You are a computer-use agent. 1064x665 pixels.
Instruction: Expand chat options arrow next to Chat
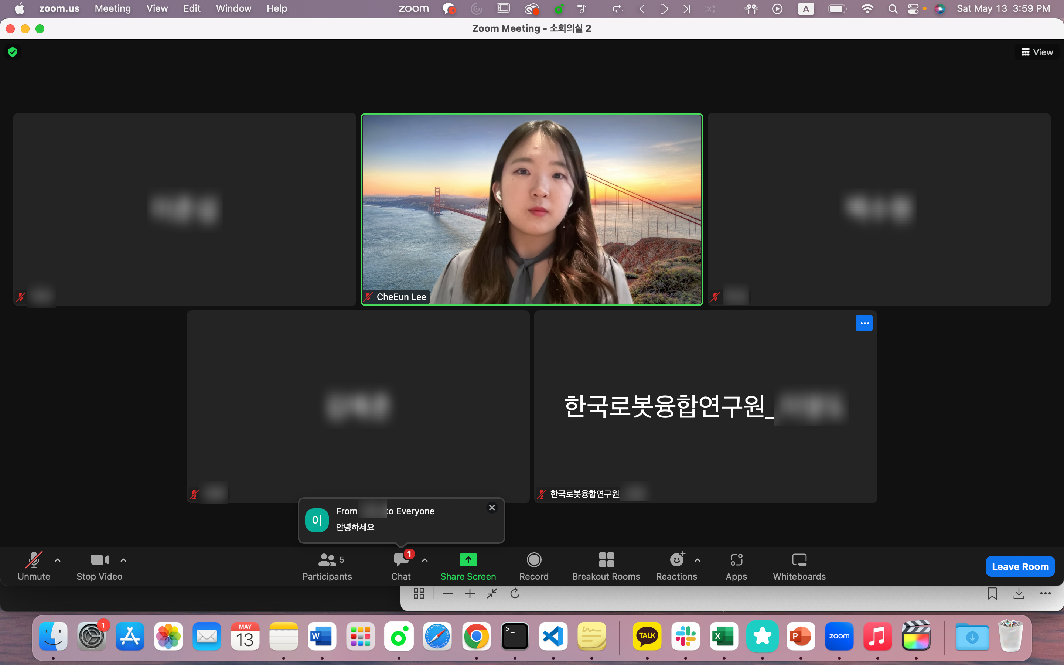pos(425,560)
